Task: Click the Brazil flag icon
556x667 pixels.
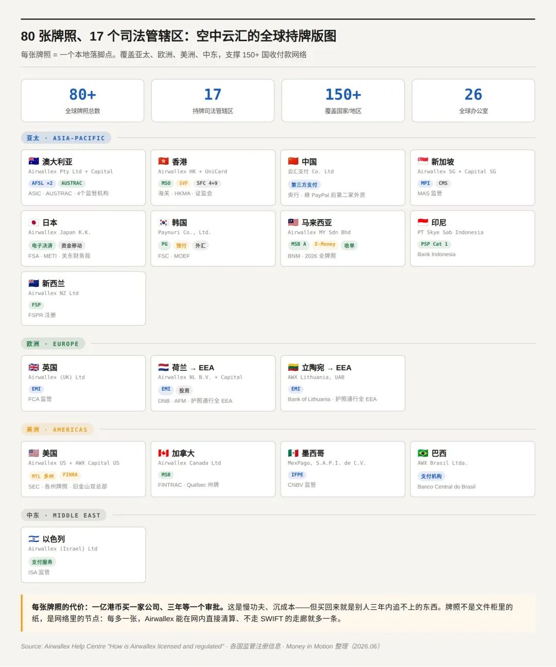Action: [423, 453]
